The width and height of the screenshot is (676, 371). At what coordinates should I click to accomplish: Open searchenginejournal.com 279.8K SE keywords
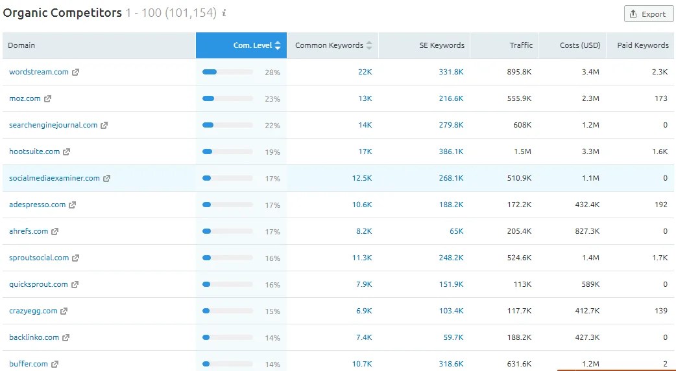[x=451, y=125]
